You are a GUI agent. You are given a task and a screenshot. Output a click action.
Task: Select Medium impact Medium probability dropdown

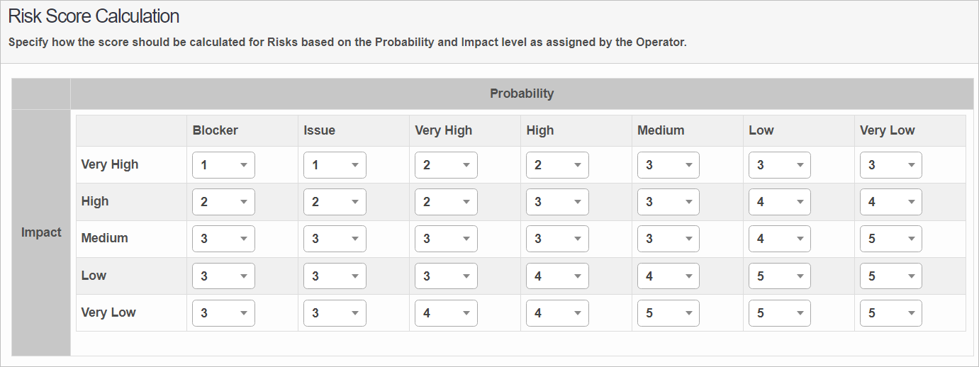point(668,239)
